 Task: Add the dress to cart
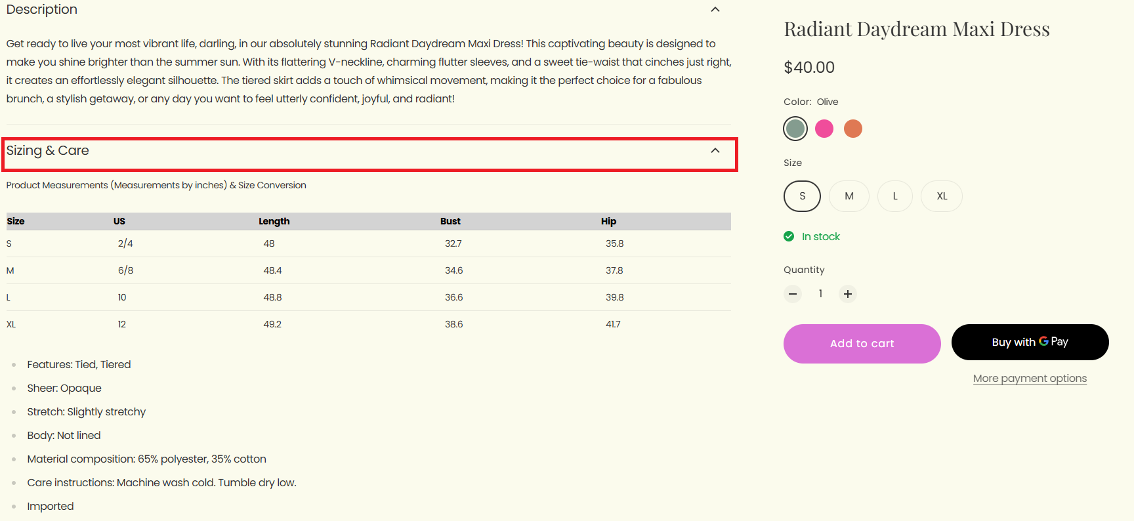click(862, 344)
